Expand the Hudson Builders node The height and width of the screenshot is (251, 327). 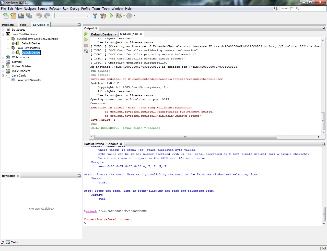tap(3, 66)
